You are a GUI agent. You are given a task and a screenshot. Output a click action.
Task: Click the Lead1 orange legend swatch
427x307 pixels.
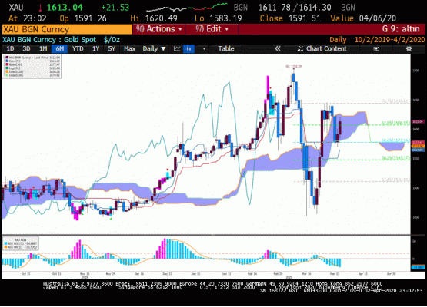[7, 72]
